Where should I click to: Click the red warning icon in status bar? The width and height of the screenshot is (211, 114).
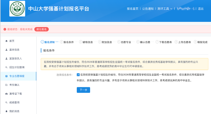pos(5,29)
